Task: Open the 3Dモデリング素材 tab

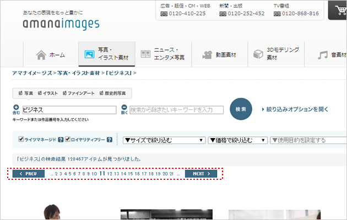Action: [x=276, y=54]
